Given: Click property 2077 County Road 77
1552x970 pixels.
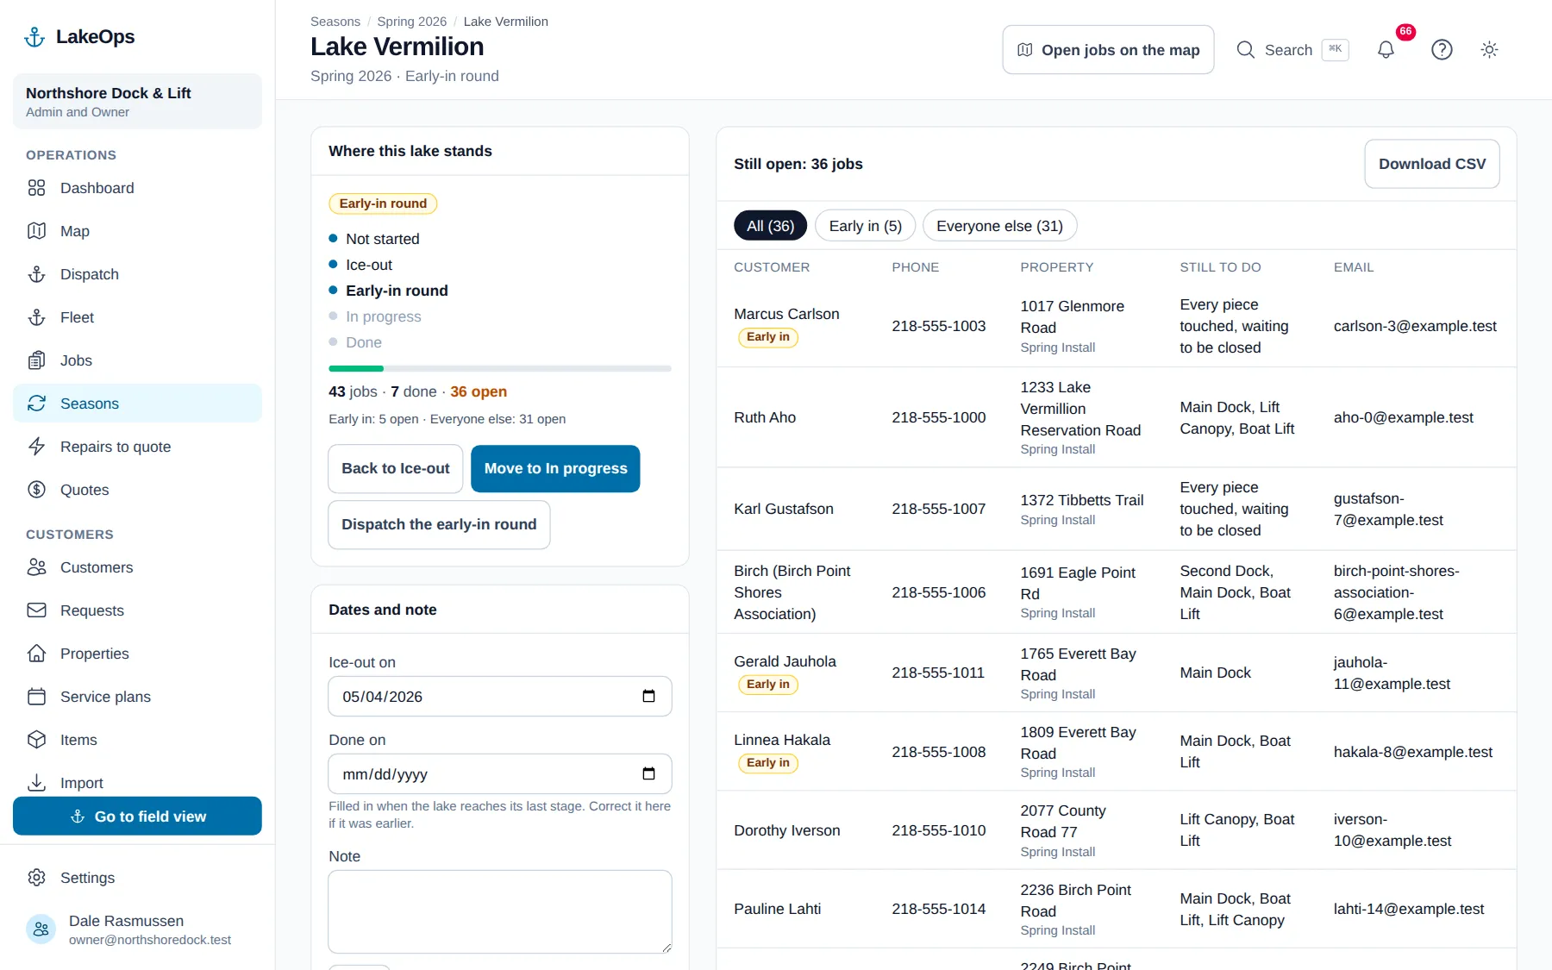Looking at the screenshot, I should [x=1063, y=821].
